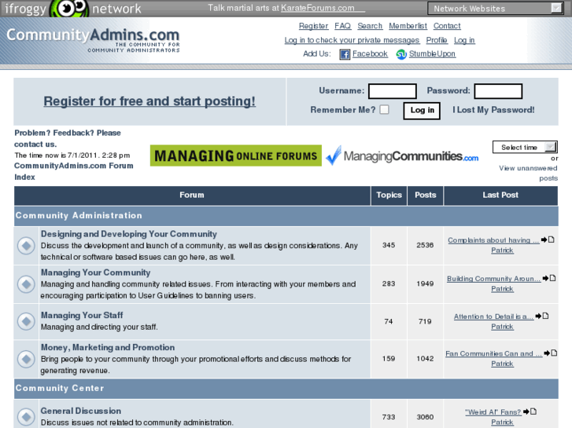Viewport: 572px width, 428px height.
Task: Click the Managing Online Forums banner
Action: coord(236,155)
